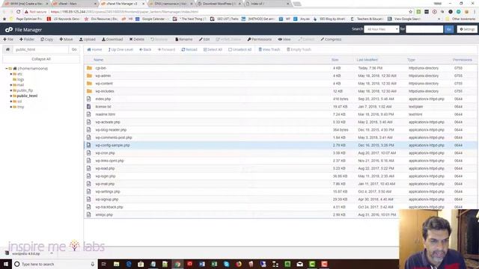Select the index.php file

[280, 99]
